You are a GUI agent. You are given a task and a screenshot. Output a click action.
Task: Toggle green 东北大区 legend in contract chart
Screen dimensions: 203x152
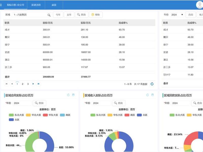pos(16,115)
